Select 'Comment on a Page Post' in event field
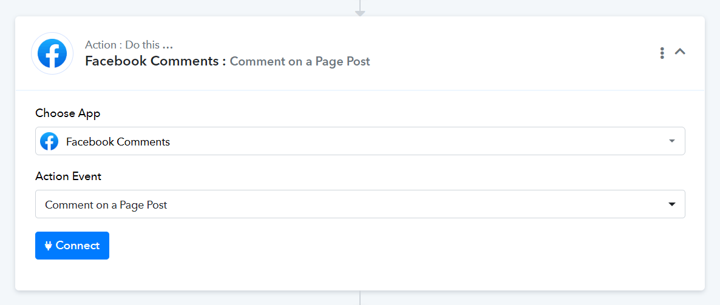Screen dimensions: 720x305 [x=106, y=205]
